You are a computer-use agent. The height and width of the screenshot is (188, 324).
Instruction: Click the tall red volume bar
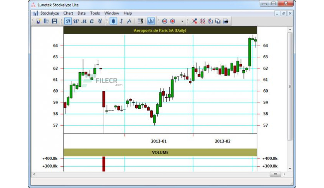104,164
